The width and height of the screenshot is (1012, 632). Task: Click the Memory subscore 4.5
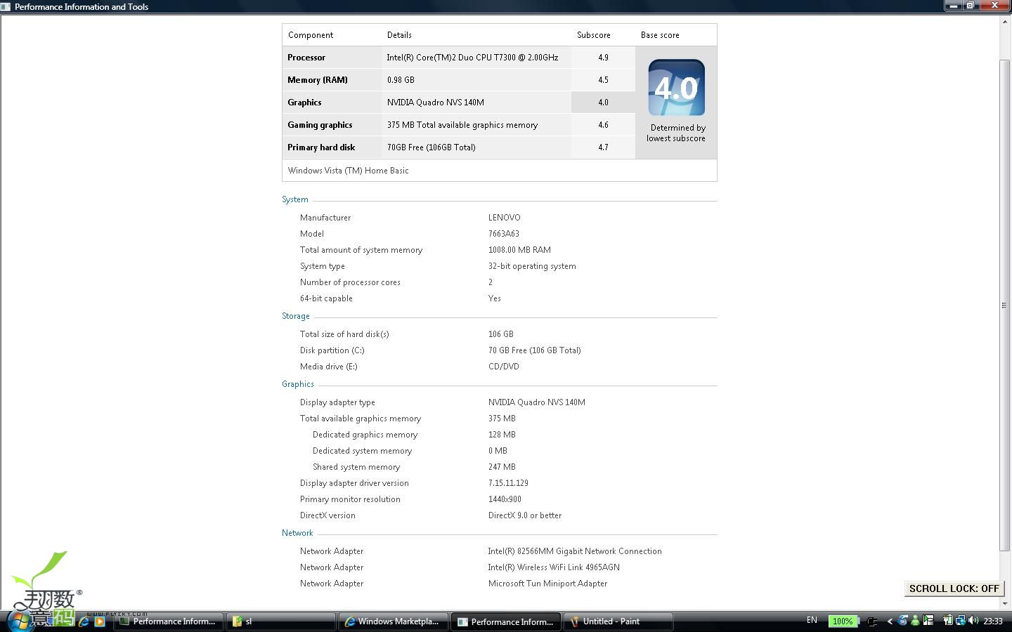tap(603, 80)
